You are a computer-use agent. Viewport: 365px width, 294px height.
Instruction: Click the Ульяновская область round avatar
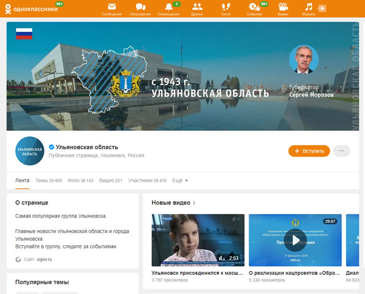tap(29, 151)
